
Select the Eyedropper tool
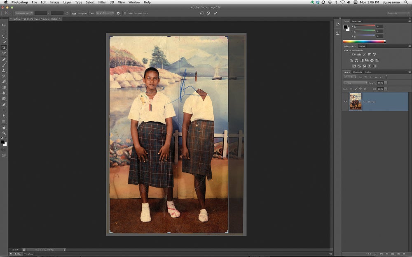(x=4, y=53)
